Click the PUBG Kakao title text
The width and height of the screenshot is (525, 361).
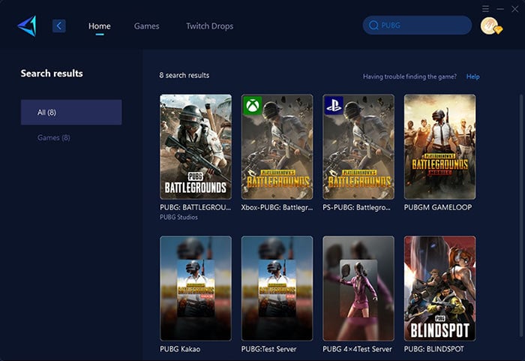(180, 349)
